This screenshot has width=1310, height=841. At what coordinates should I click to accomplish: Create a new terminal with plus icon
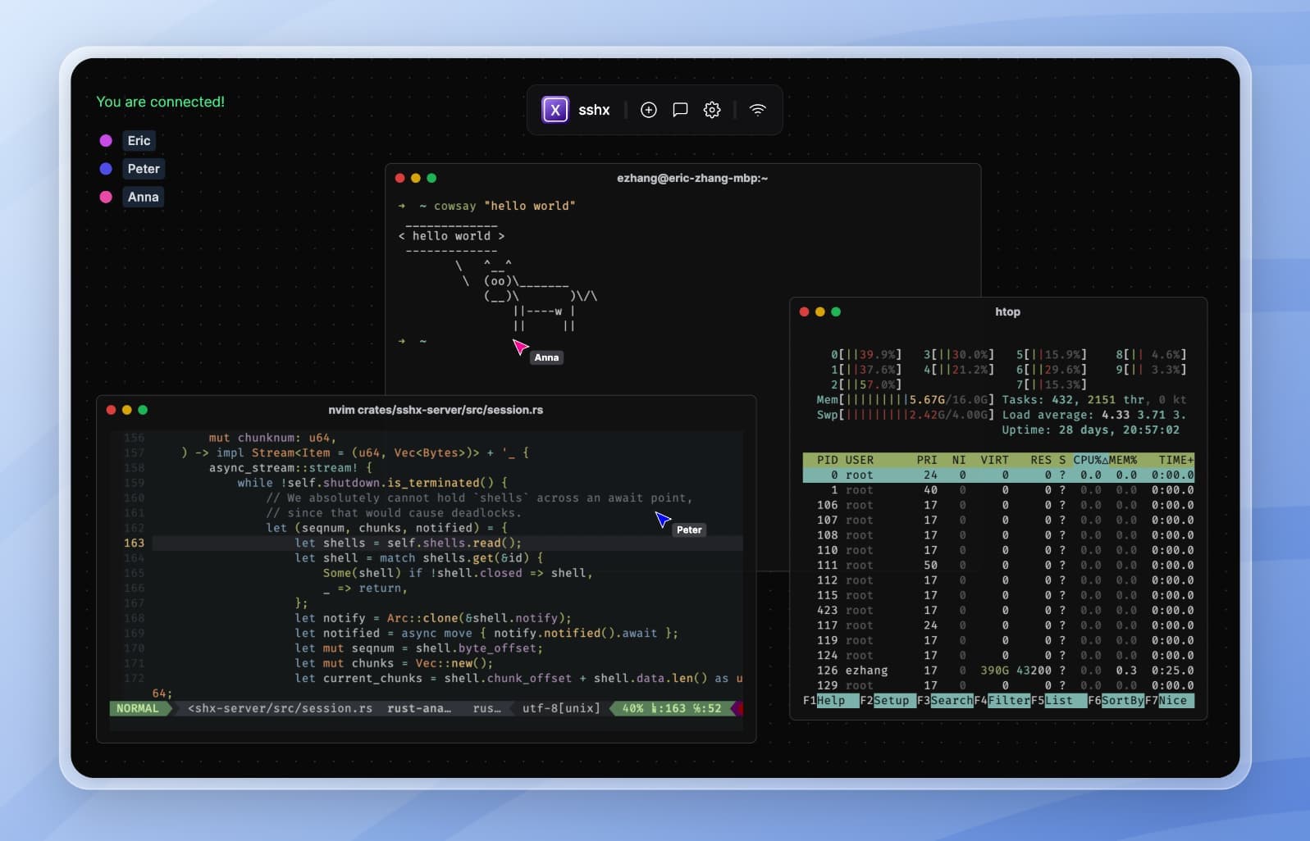(x=649, y=110)
